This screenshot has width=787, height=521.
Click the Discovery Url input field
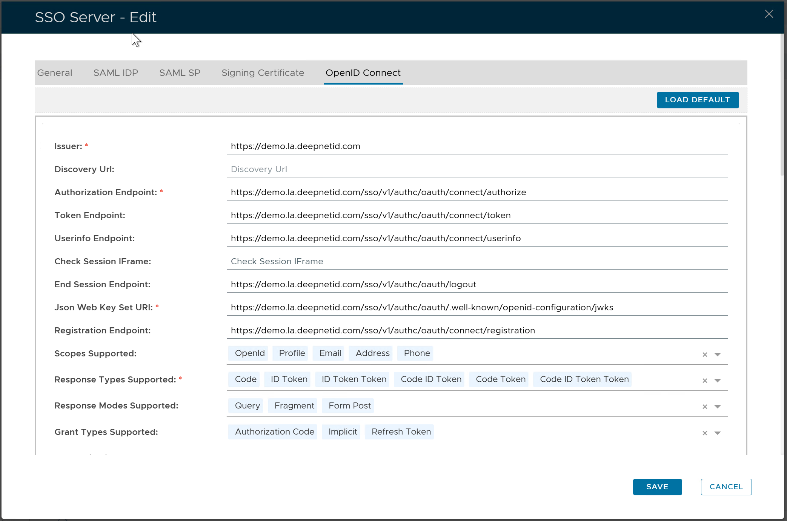click(477, 169)
